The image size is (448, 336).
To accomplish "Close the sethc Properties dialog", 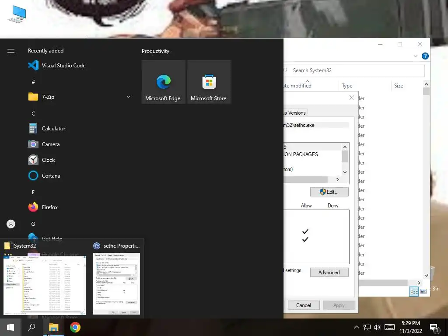I will coord(352,98).
